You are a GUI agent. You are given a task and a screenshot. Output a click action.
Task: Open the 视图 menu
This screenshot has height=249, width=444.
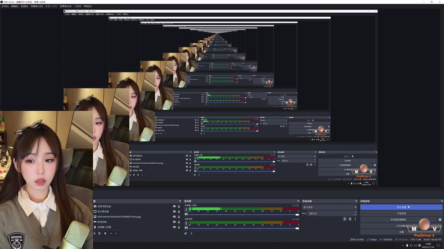[24, 6]
